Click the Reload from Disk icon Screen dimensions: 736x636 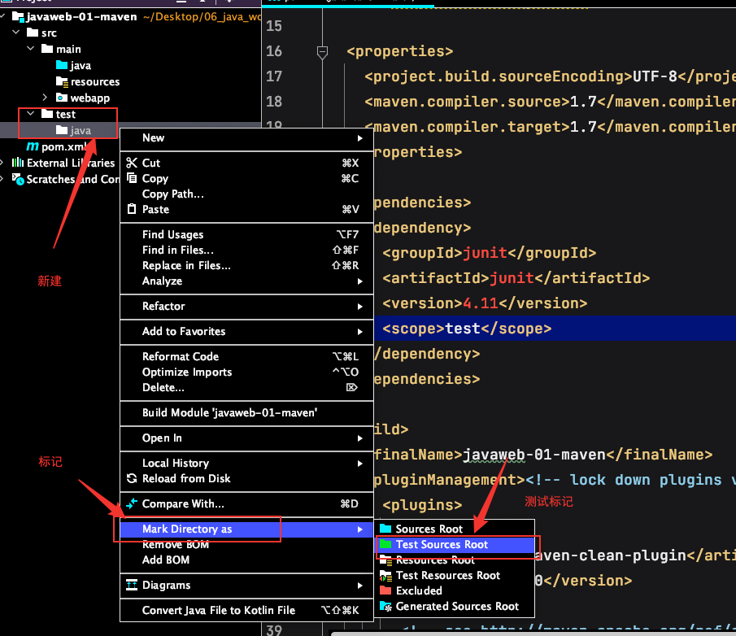point(132,478)
